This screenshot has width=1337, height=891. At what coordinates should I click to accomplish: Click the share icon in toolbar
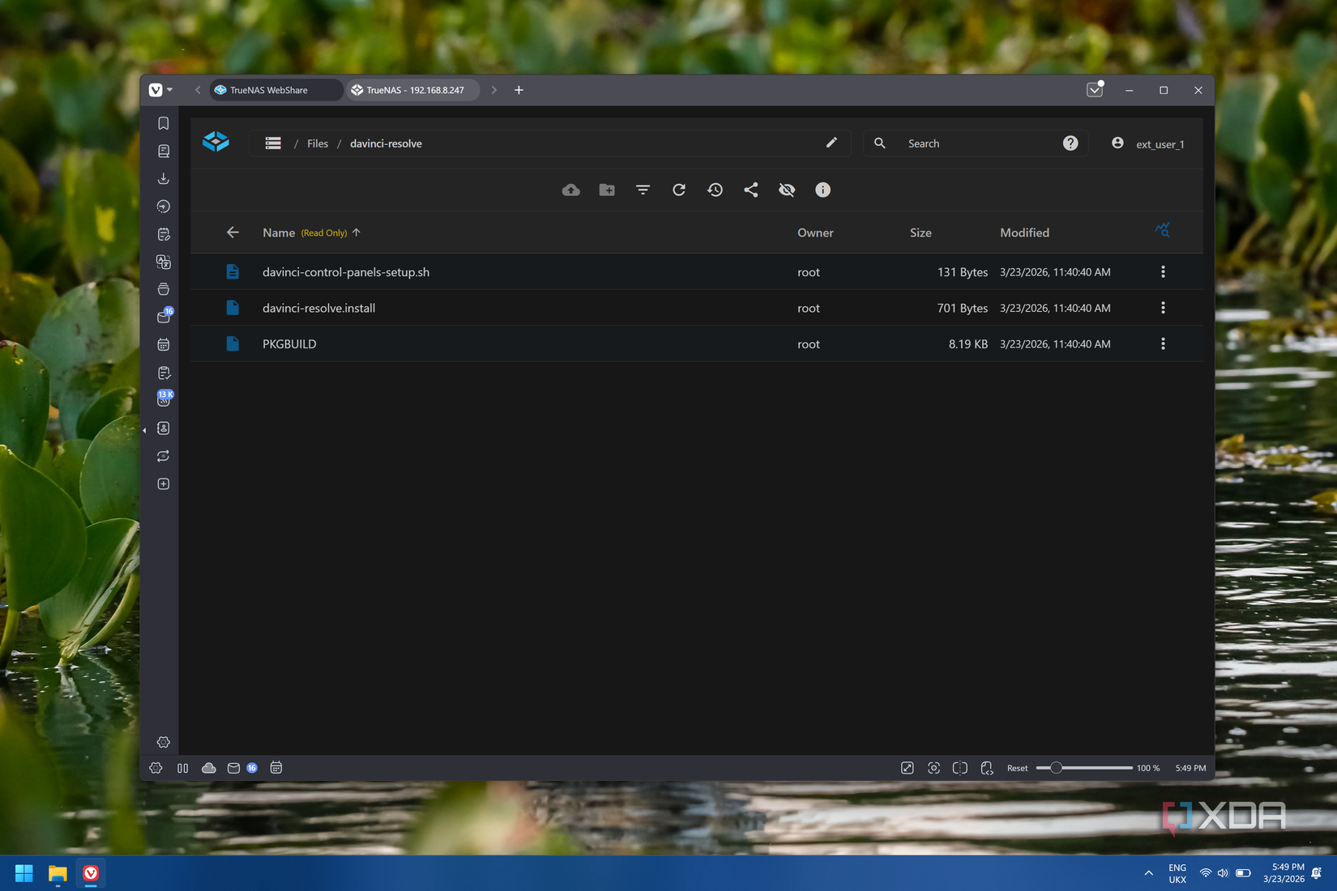point(751,190)
